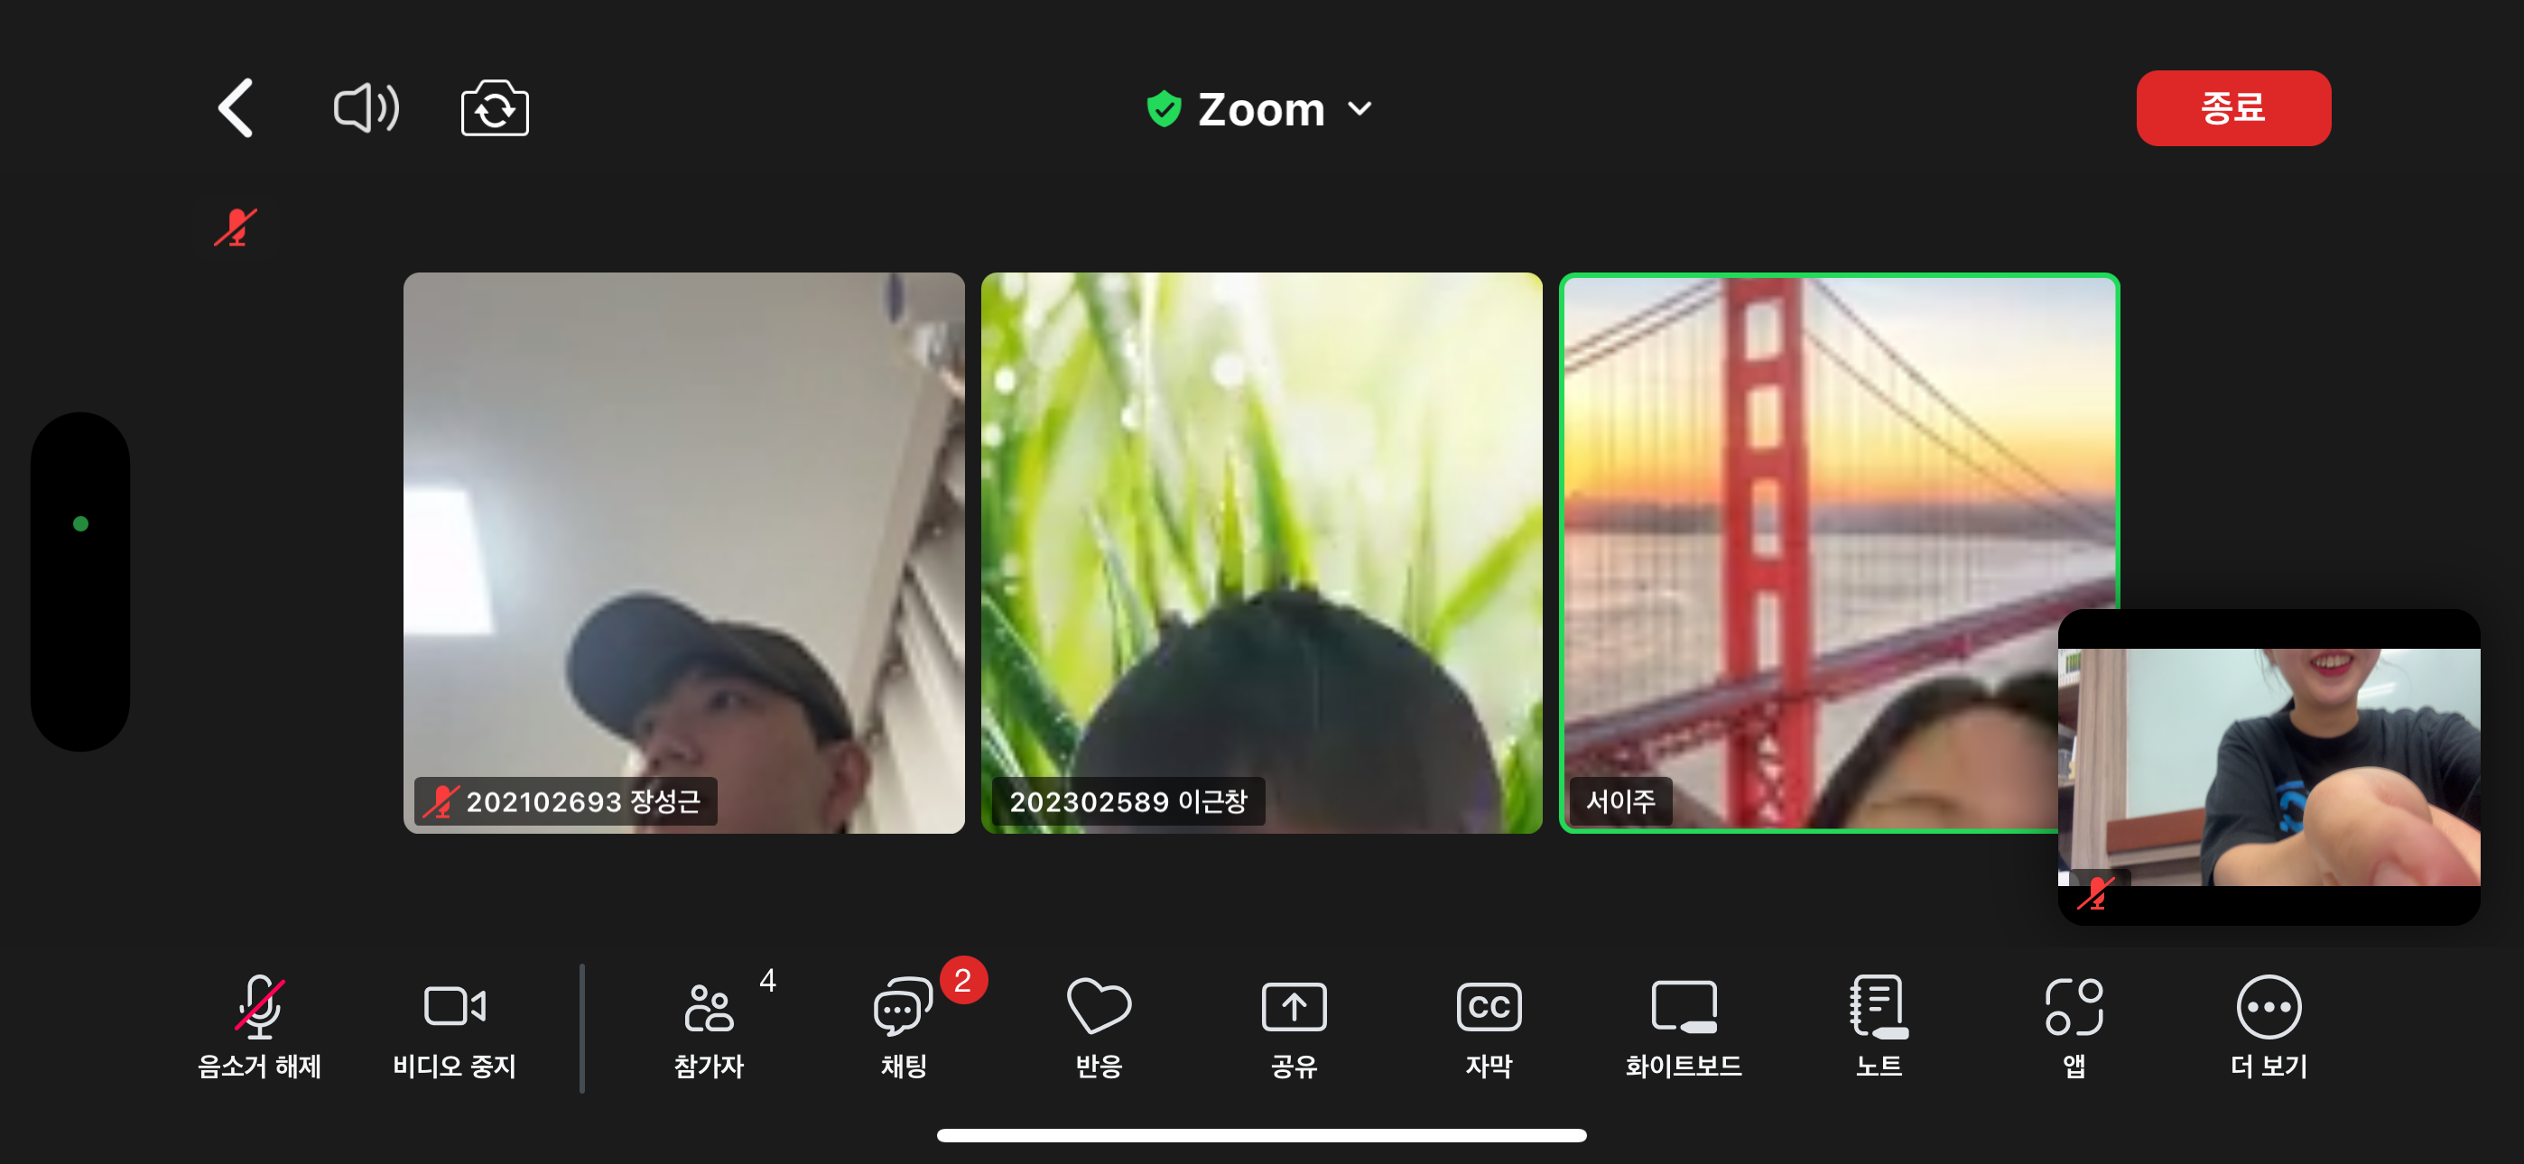Tap 서이주's name label
Screen dimensions: 2524x1164
tap(1619, 801)
